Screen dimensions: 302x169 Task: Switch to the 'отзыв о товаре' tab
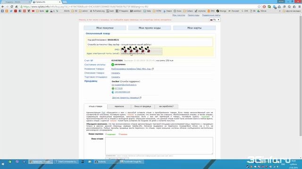pyautogui.click(x=95, y=107)
